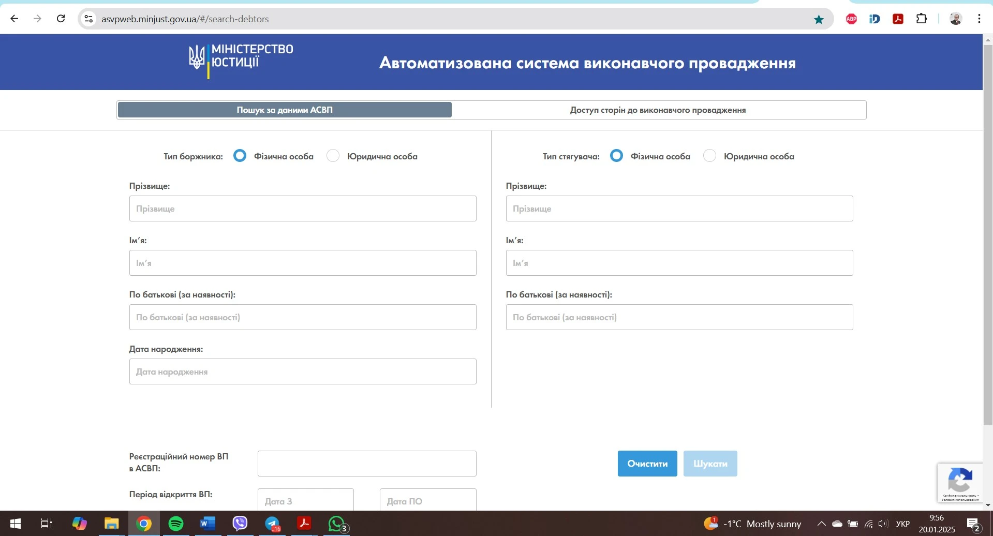The width and height of the screenshot is (993, 536).
Task: Open the Adobe Acrobat browser extension
Action: 898,19
